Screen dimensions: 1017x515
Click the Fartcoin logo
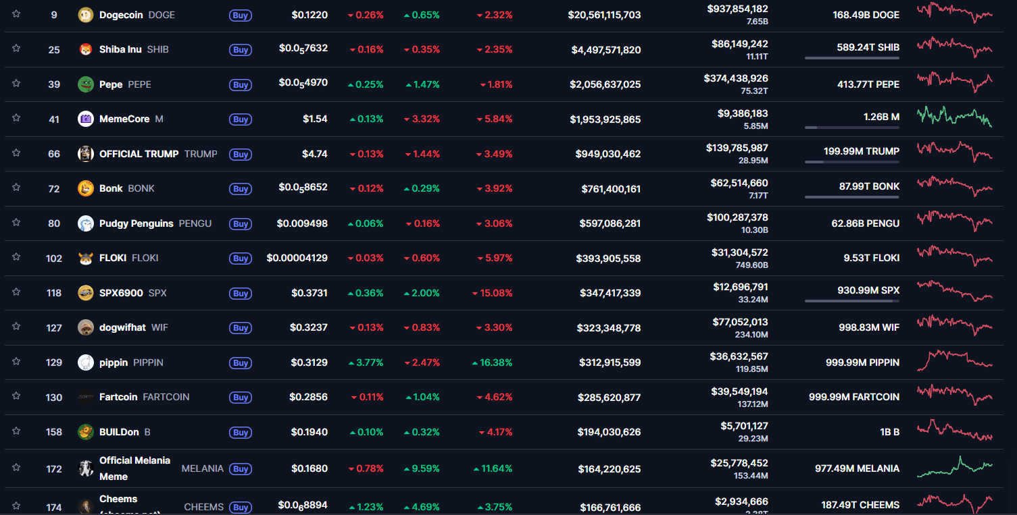86,397
